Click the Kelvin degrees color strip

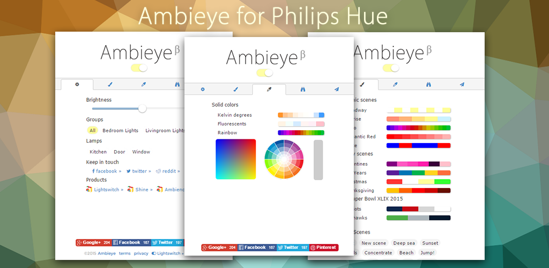[301, 115]
